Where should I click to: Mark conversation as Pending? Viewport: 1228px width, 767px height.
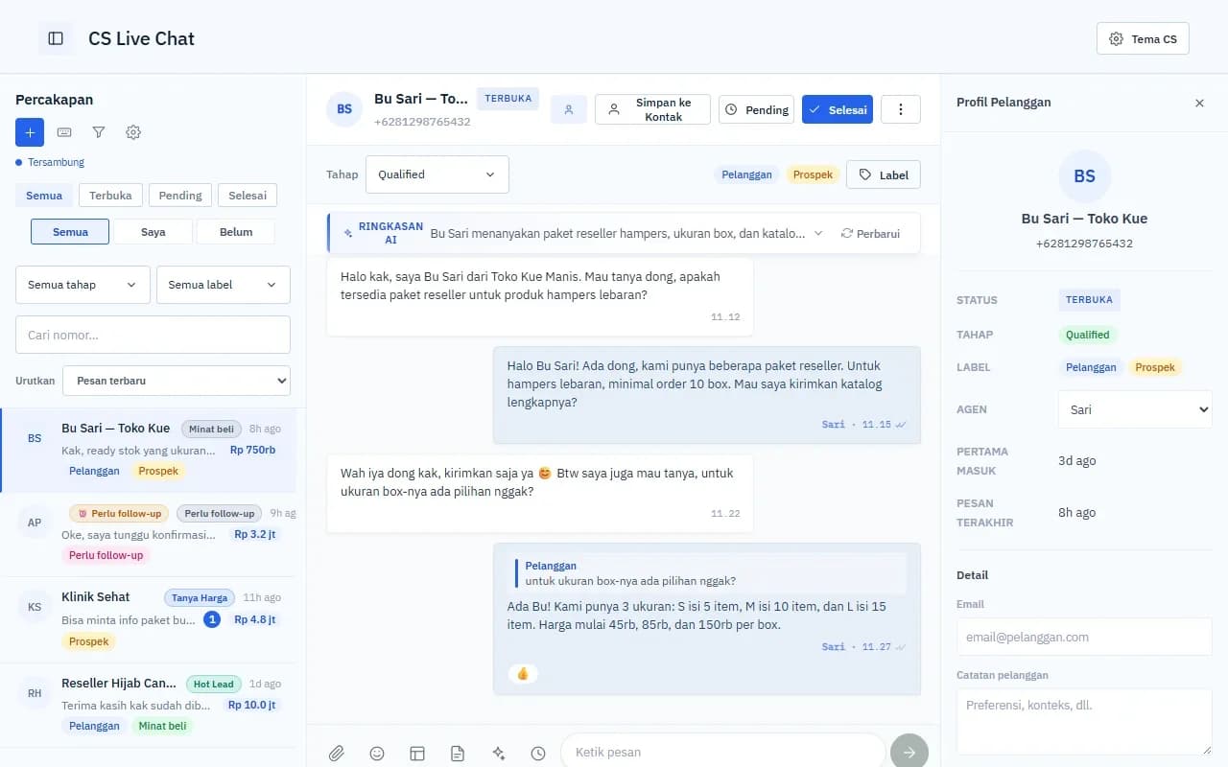(x=756, y=109)
